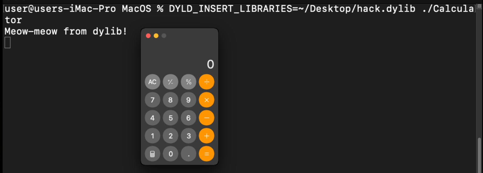Viewport: 483px width, 173px height.
Task: Click the percent button
Action: point(189,82)
